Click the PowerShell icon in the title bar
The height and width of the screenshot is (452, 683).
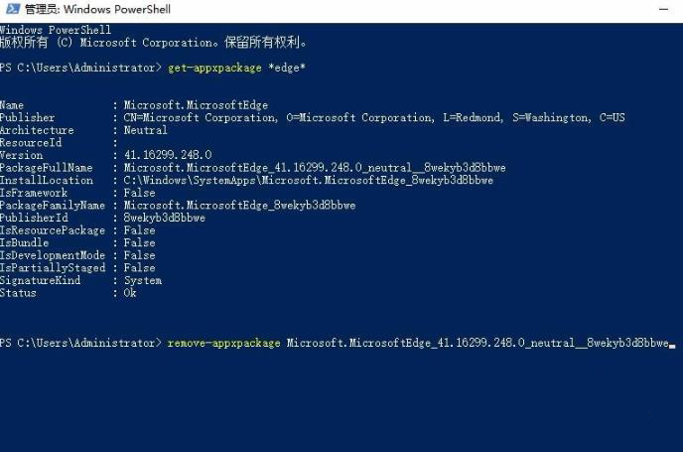[x=11, y=9]
